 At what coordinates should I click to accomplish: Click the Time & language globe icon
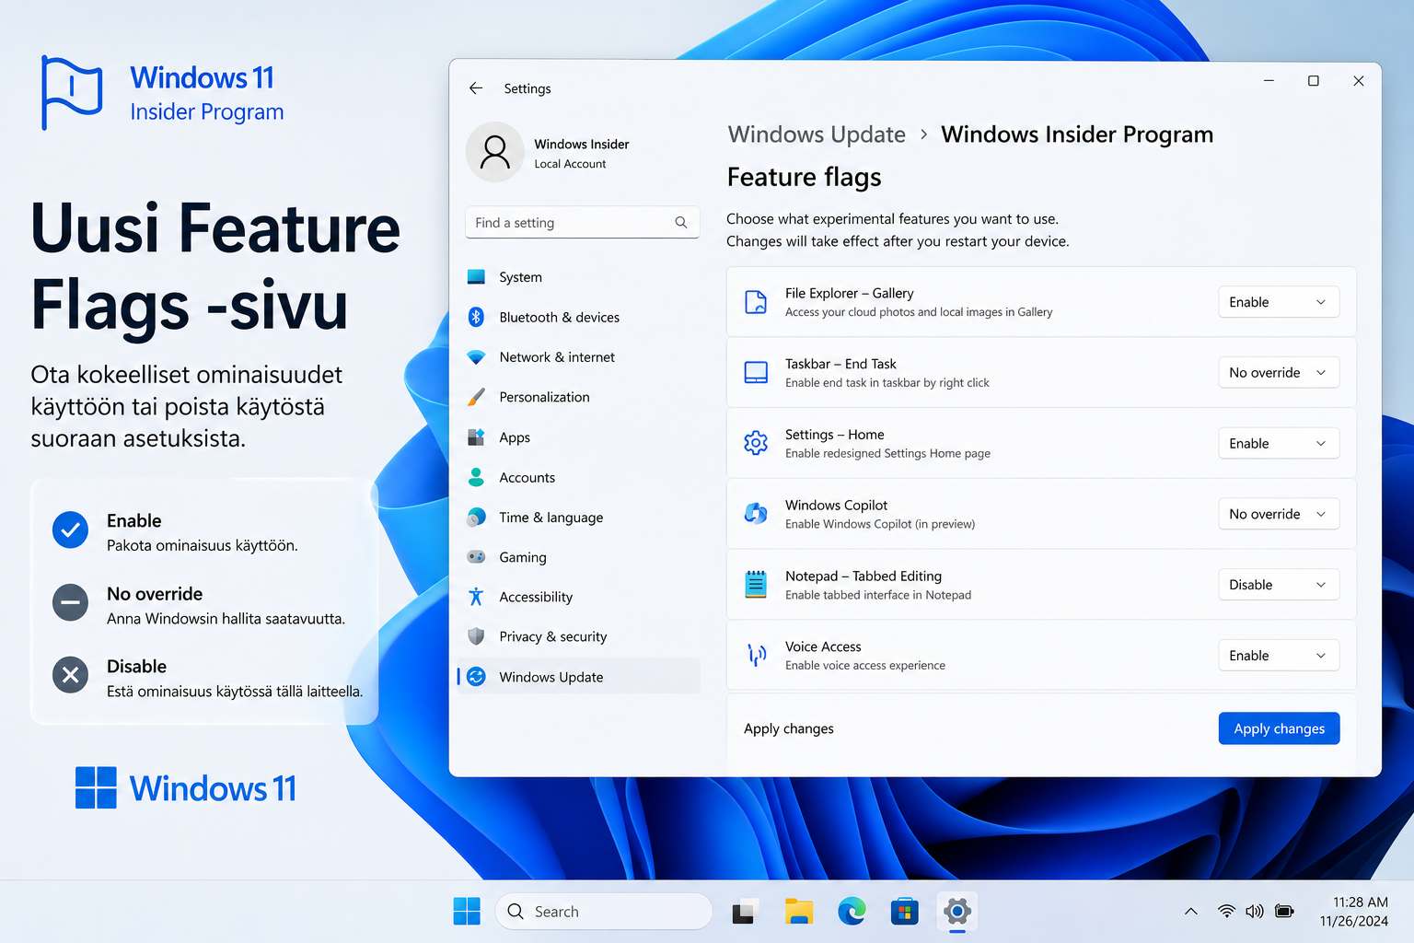476,518
